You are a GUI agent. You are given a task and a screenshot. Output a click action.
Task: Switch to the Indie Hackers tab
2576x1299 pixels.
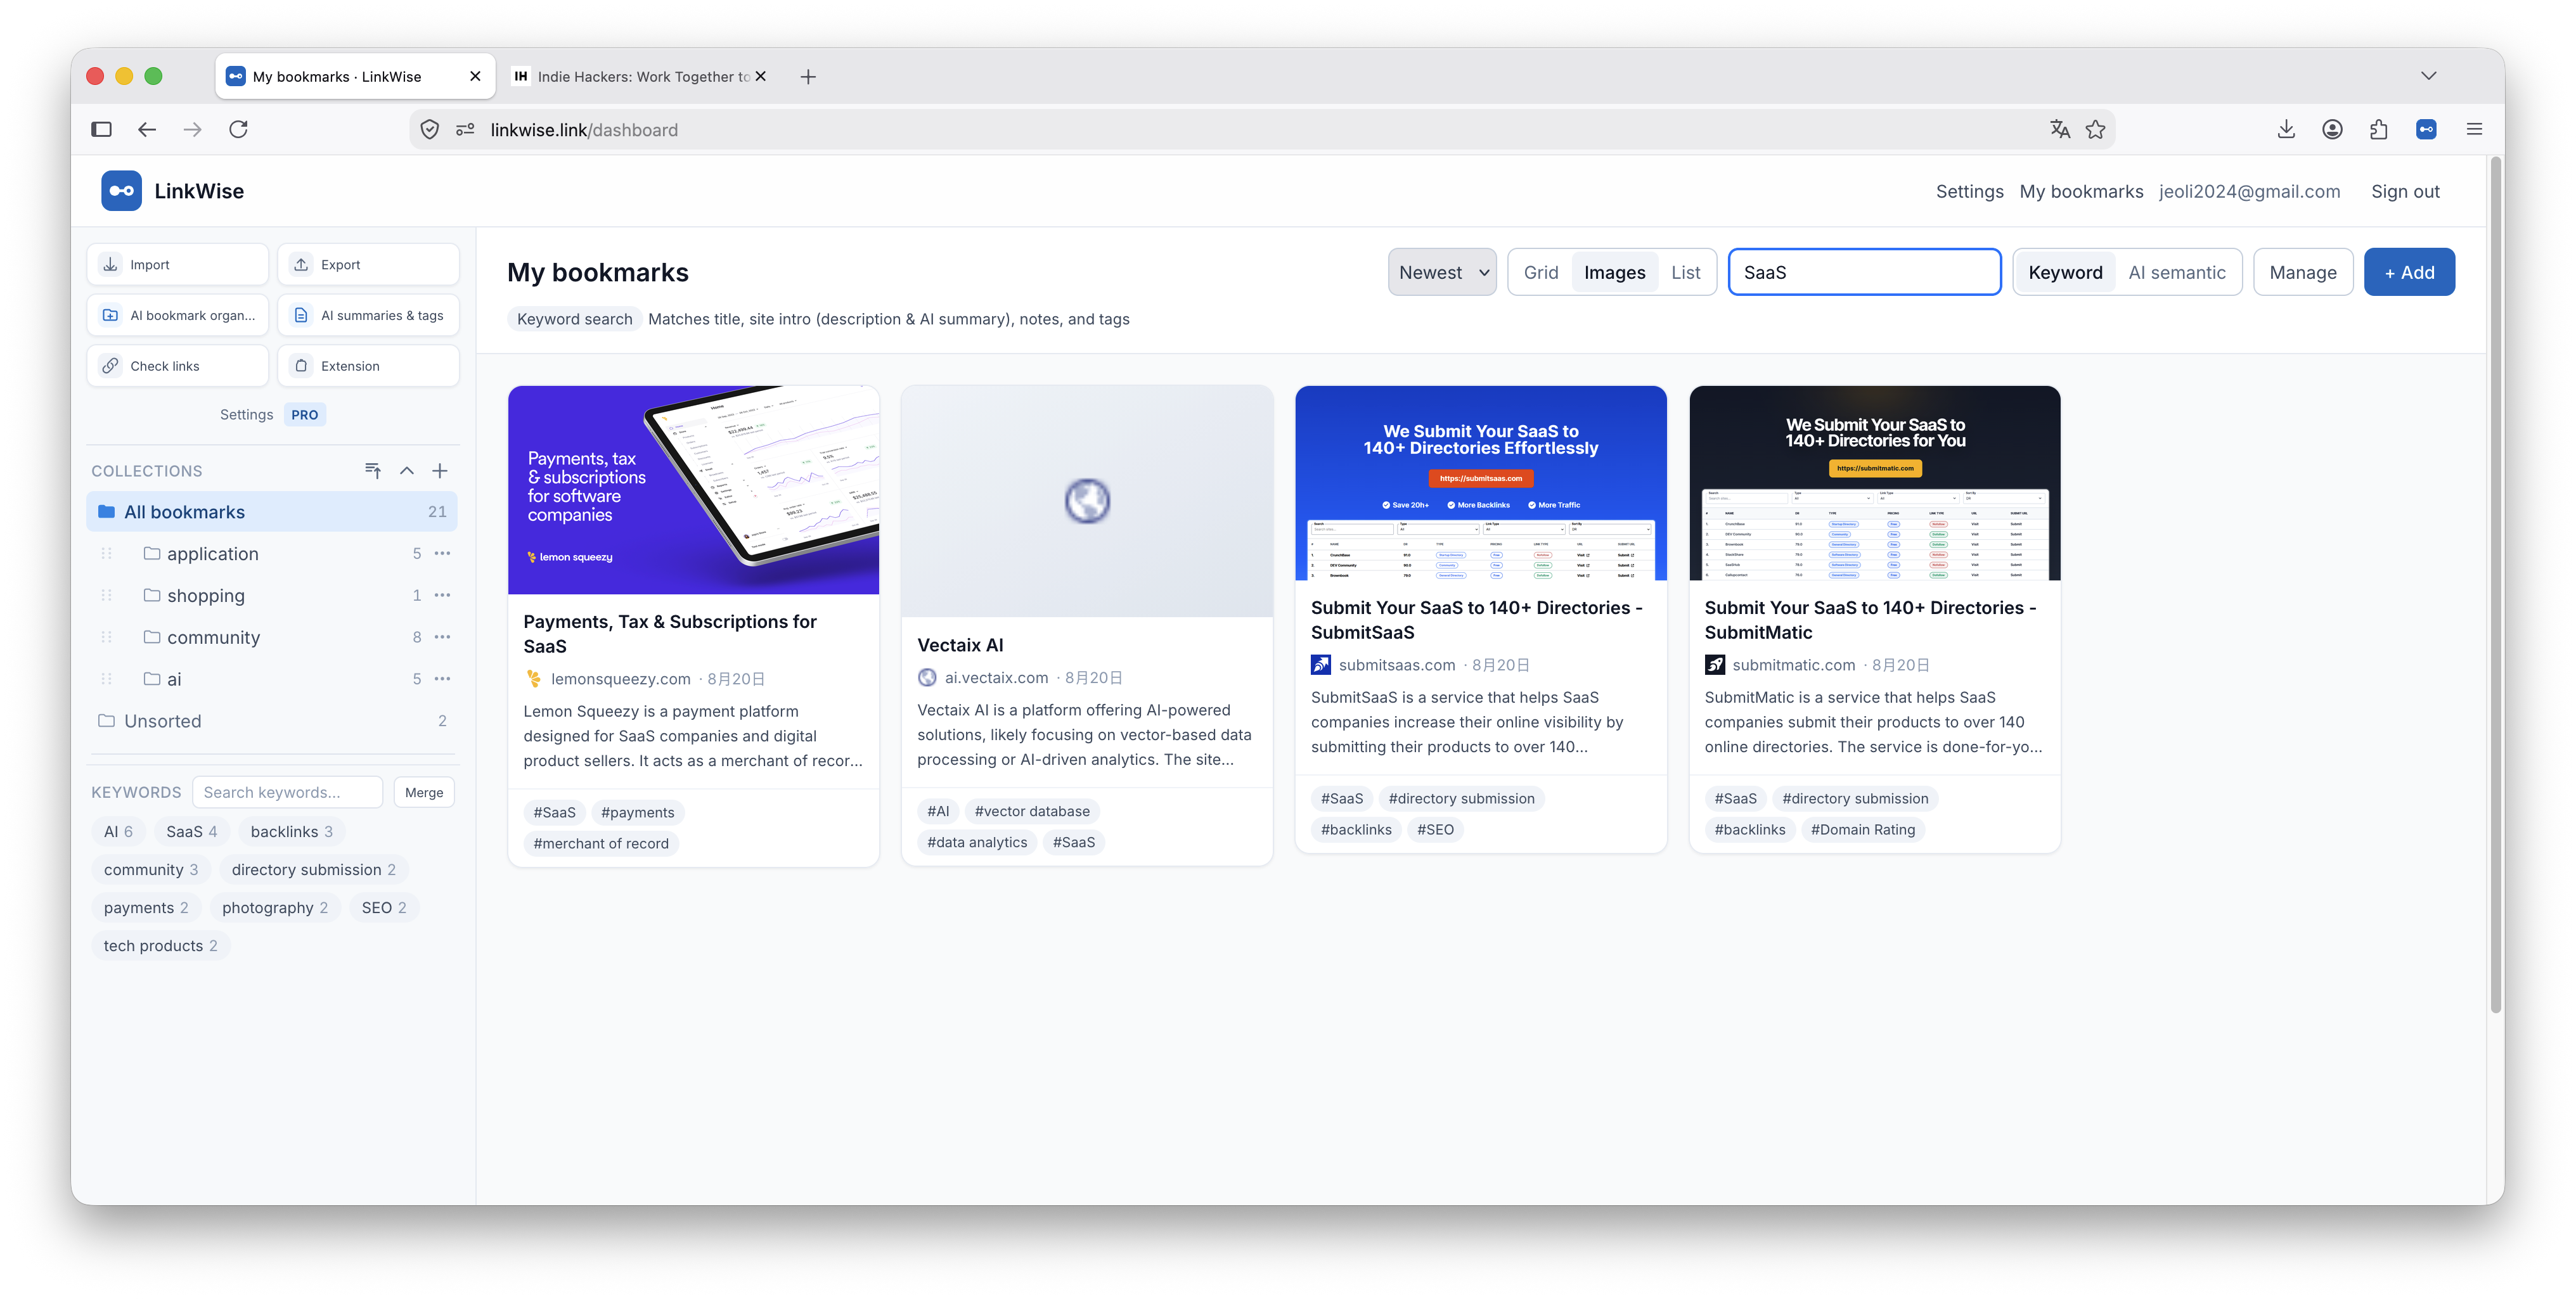coord(641,77)
